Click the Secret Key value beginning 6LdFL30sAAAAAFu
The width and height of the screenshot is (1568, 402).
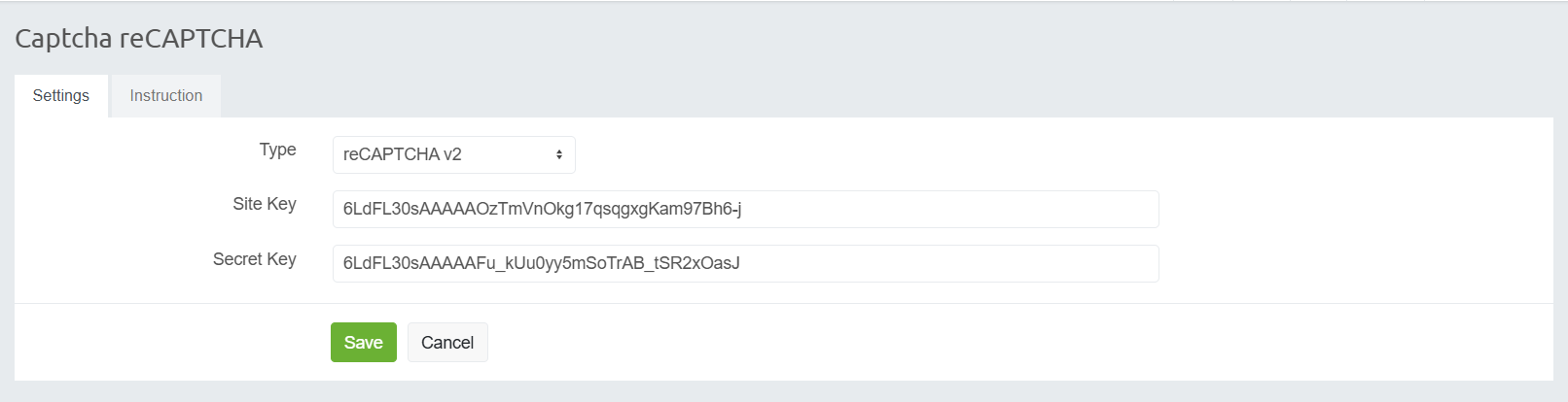pos(541,264)
